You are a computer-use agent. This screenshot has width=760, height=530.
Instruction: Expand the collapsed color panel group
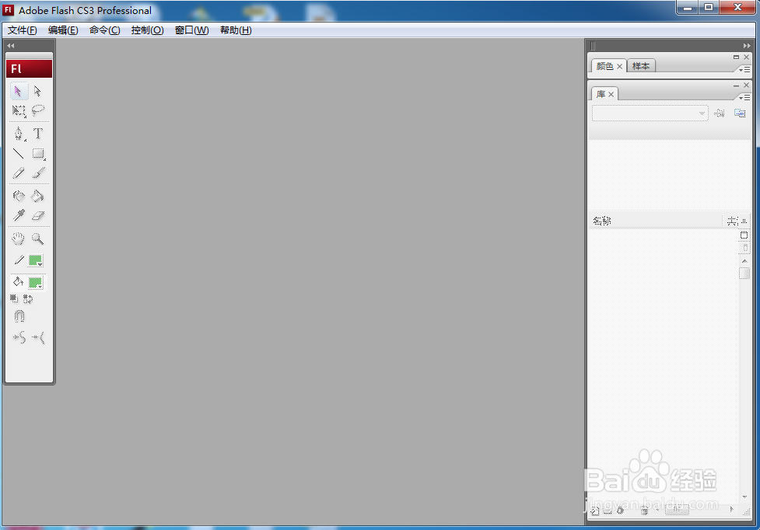pos(736,57)
